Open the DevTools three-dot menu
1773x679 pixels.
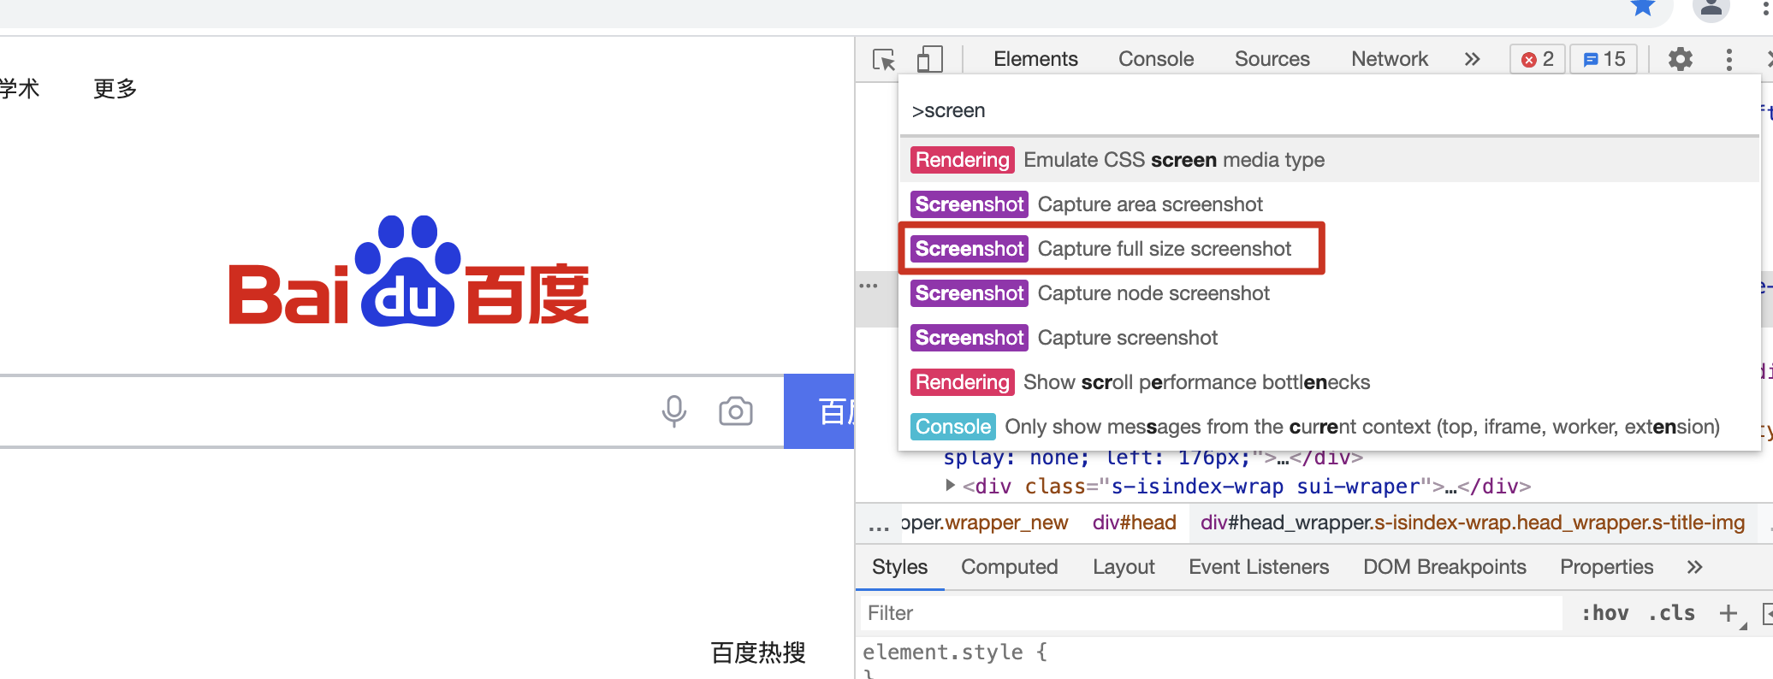(x=1729, y=59)
